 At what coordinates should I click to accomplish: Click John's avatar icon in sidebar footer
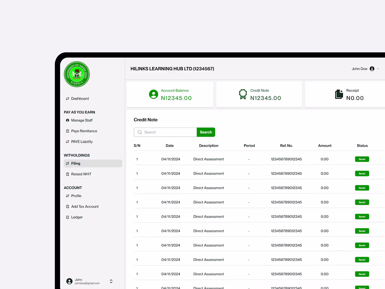(69, 281)
